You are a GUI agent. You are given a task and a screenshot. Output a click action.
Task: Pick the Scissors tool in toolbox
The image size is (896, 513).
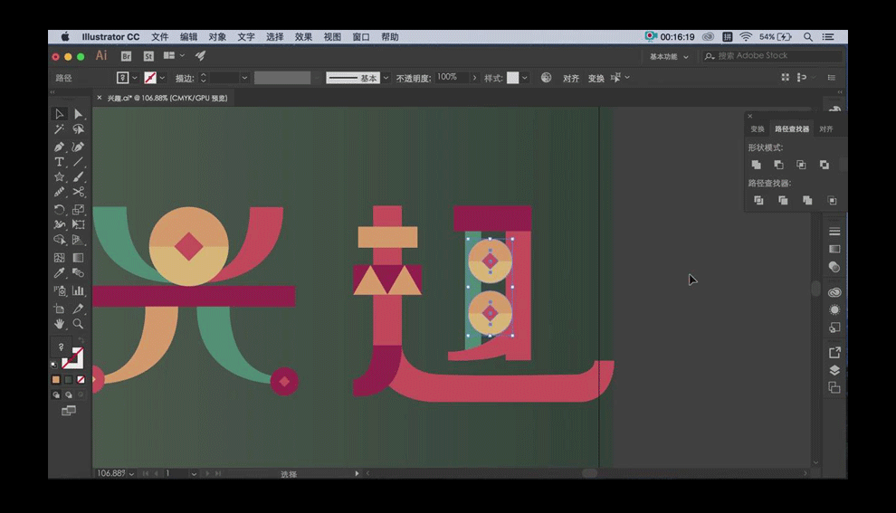pyautogui.click(x=79, y=193)
